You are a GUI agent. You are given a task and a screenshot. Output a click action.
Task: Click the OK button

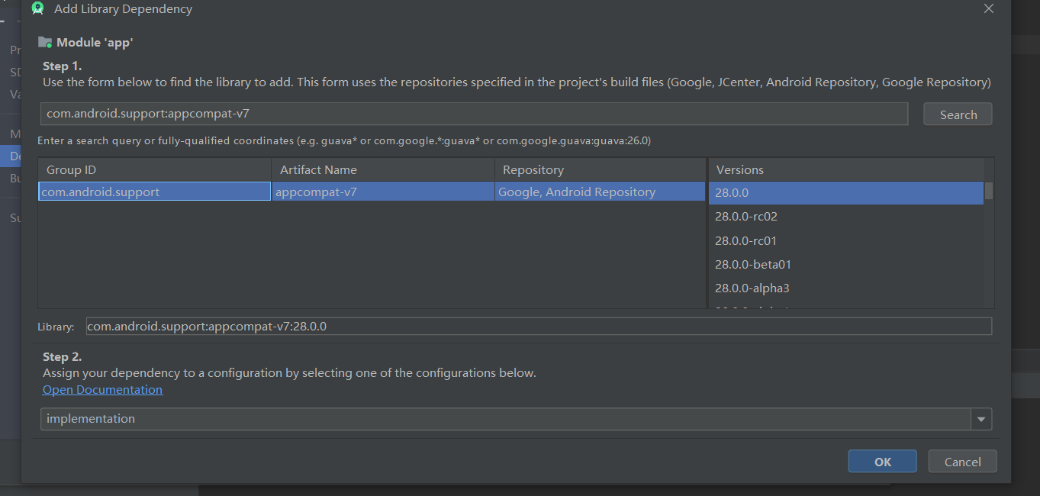coord(883,462)
